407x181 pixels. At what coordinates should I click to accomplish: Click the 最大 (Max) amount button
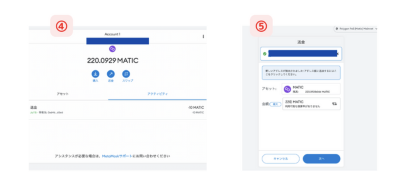tap(275, 104)
